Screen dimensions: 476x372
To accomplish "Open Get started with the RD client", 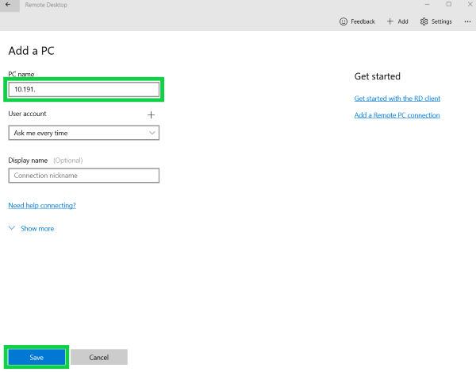I will (x=397, y=99).
